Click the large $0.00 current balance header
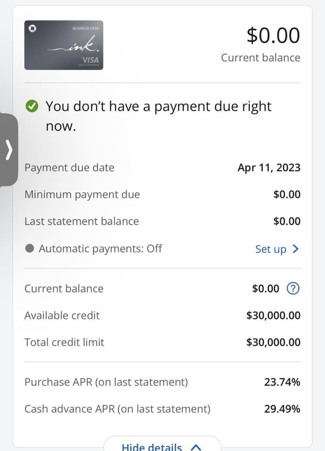 tap(273, 35)
